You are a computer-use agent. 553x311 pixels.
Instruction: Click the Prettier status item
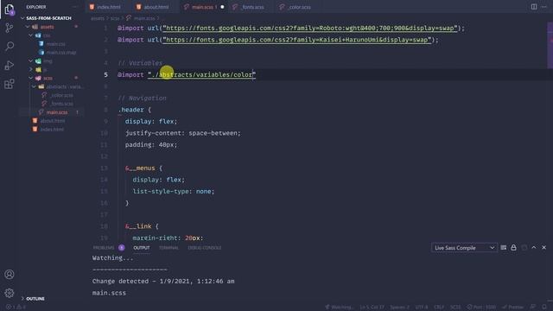513,308
